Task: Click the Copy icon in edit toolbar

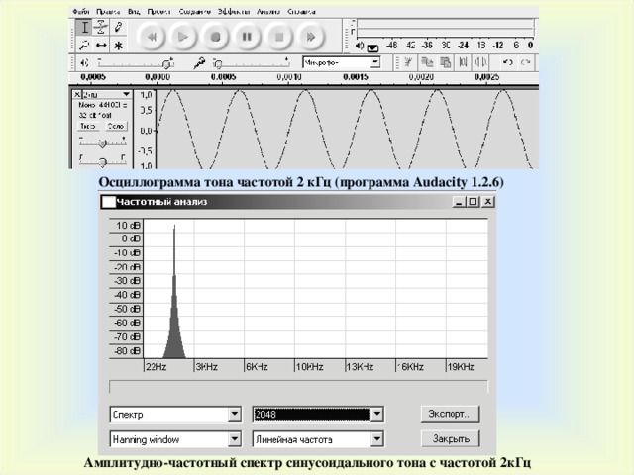Action: click(427, 62)
